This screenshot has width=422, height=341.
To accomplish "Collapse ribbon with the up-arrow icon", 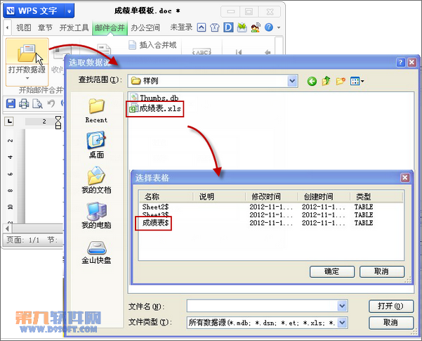I will (202, 27).
